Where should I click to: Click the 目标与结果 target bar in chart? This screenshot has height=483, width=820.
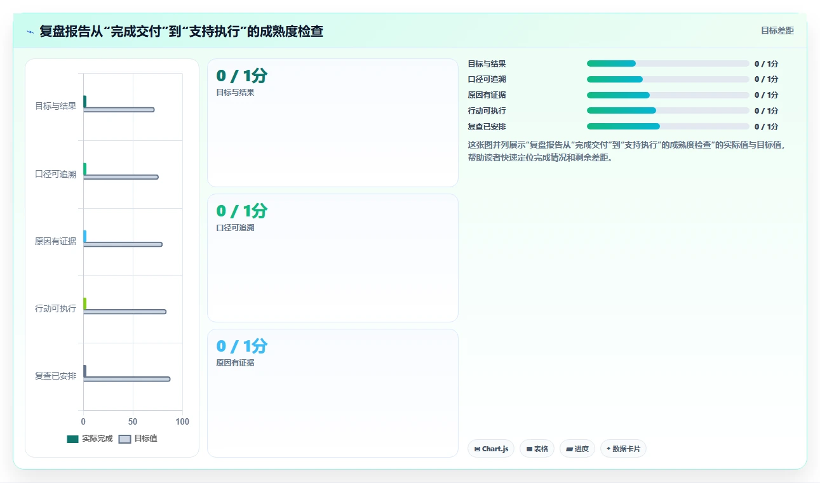click(119, 110)
